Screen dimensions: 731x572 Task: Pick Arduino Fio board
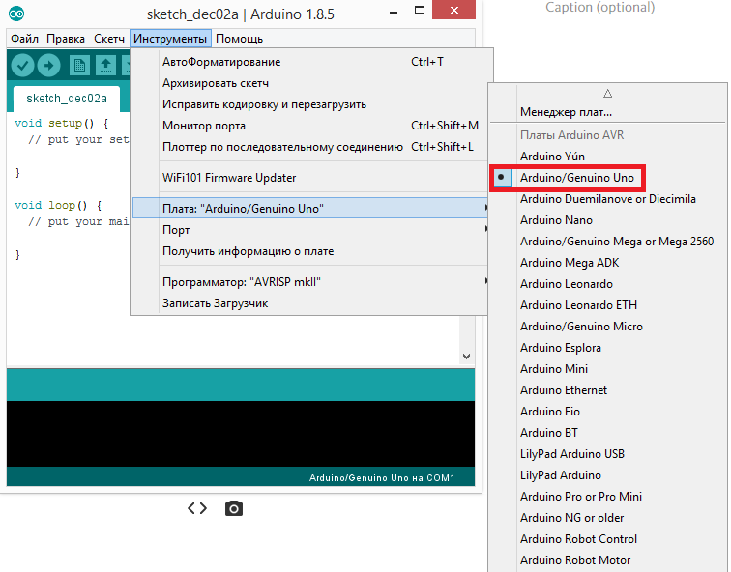coord(608,412)
